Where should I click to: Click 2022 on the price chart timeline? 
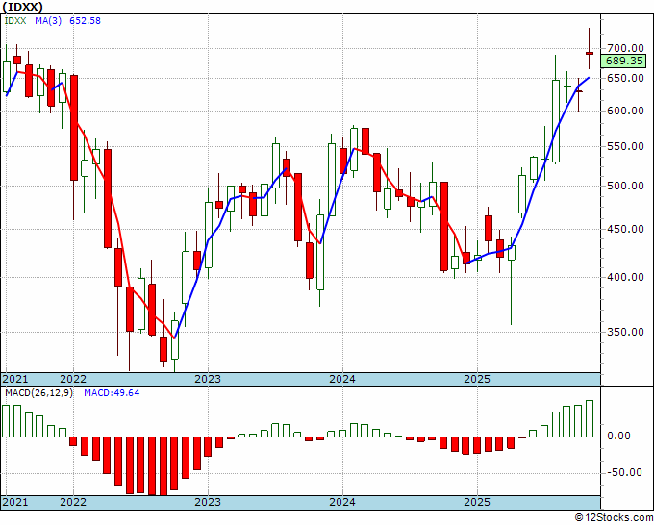(x=73, y=379)
